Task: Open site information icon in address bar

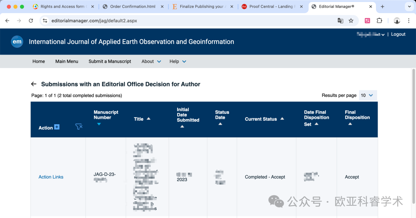Action: (x=45, y=21)
